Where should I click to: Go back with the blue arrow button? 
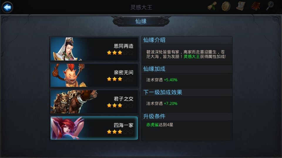(7, 7)
